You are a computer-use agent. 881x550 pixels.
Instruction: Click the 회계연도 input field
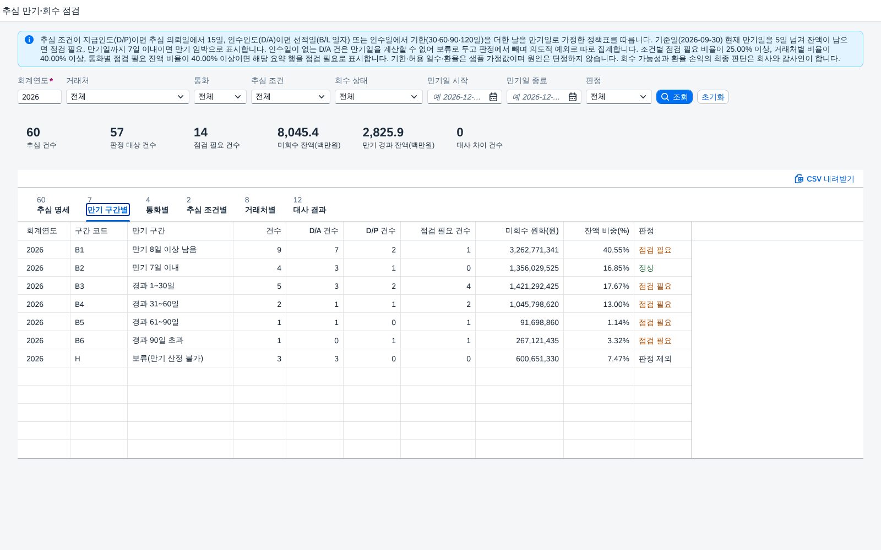click(40, 97)
